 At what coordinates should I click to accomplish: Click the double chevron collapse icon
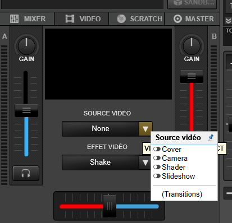coord(228,21)
